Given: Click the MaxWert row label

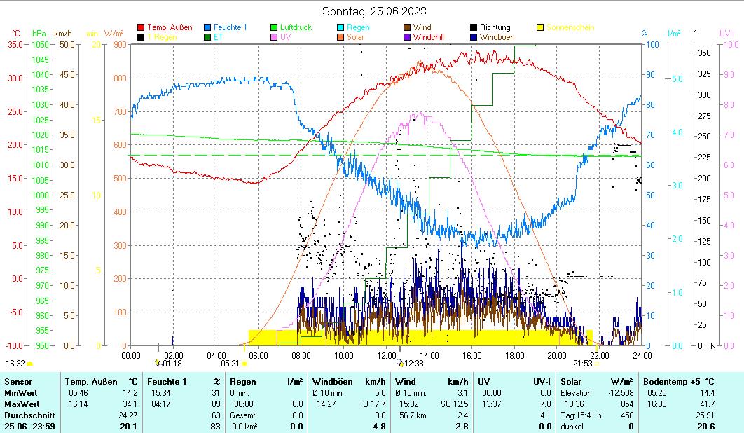Looking at the screenshot, I should [21, 404].
